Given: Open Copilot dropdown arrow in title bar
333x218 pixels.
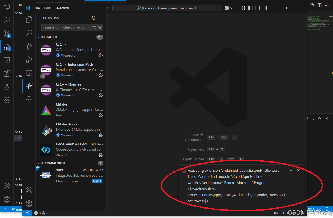Looking at the screenshot, I should (x=232, y=8).
